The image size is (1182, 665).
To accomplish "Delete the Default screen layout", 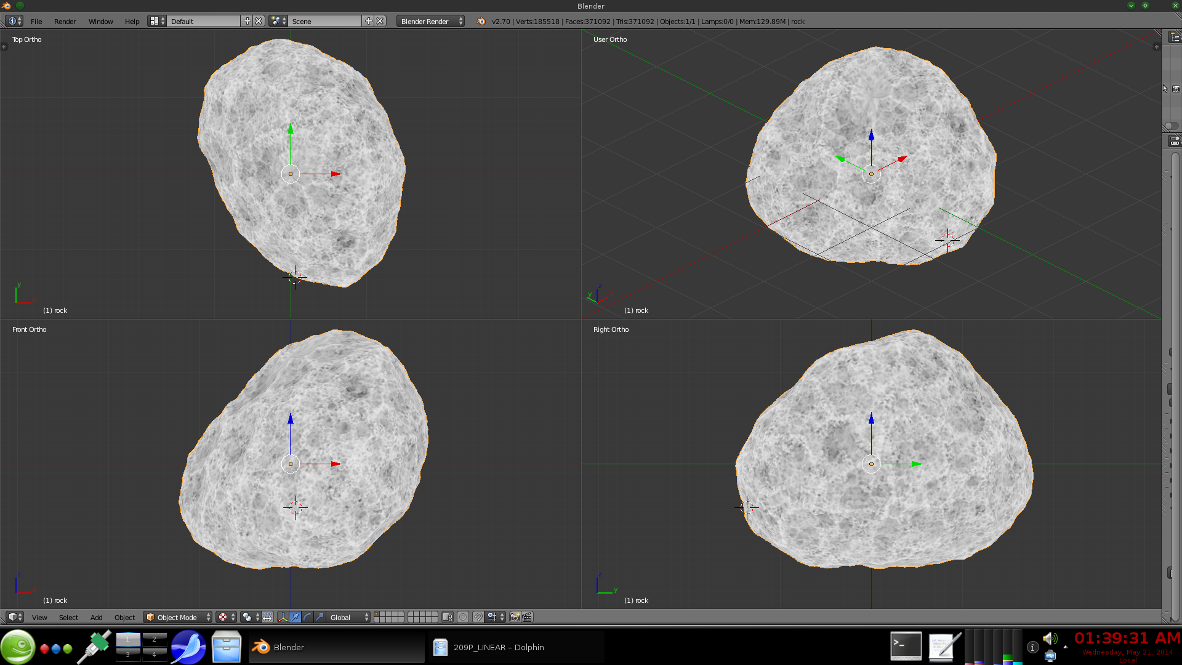I will (259, 21).
